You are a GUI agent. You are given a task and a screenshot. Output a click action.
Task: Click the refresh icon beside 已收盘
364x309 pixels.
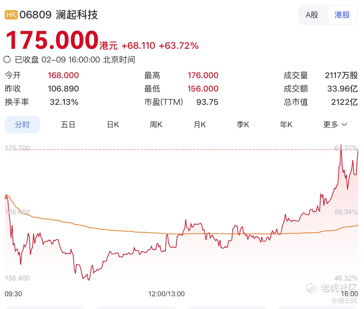click(x=7, y=60)
